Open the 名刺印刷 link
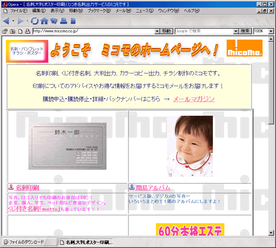The width and height of the screenshot is (276, 248). click(x=28, y=188)
